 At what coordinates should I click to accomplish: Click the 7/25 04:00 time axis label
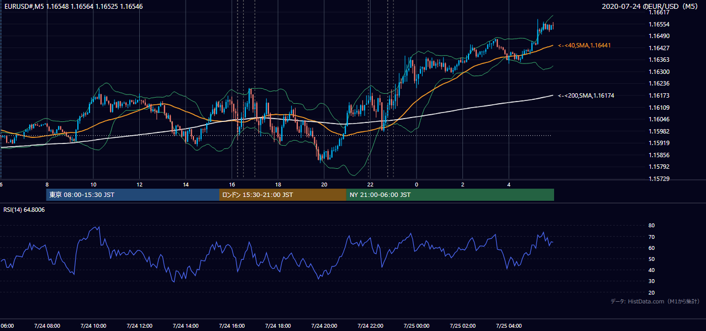tap(509, 325)
